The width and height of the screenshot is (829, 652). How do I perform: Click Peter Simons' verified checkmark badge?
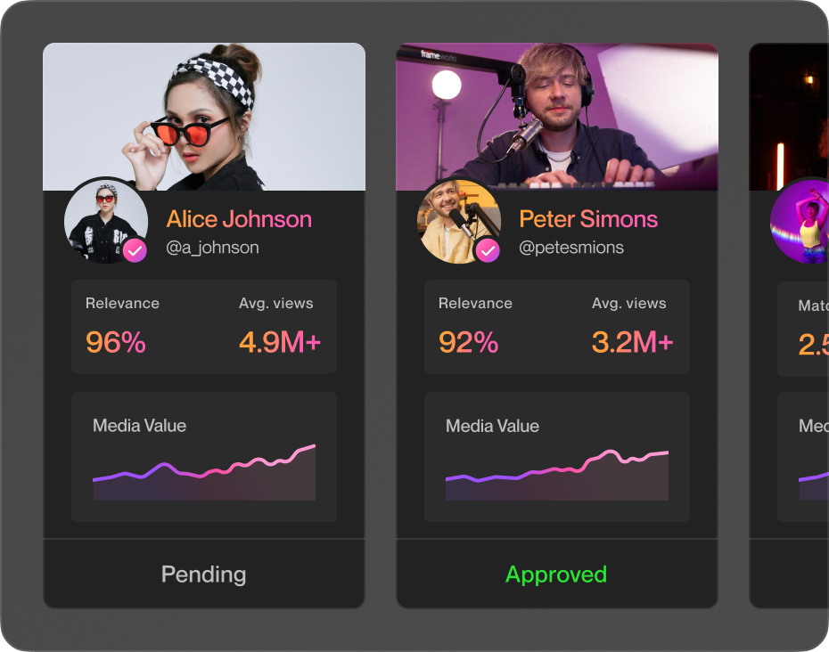click(x=488, y=251)
